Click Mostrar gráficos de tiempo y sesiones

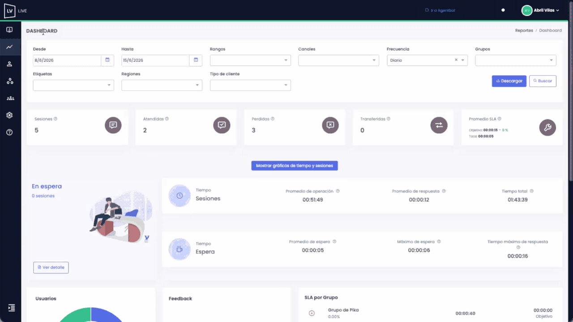tap(295, 165)
